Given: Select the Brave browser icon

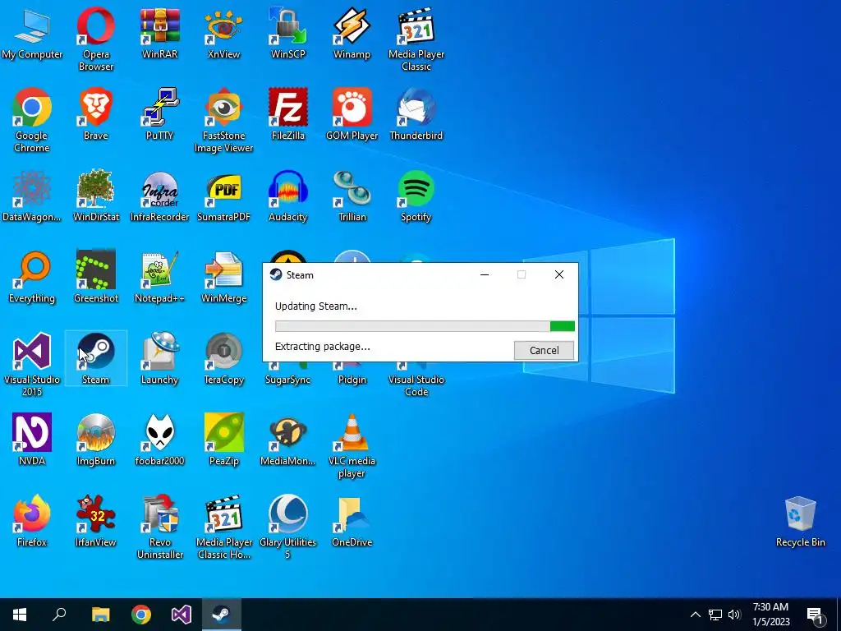Looking at the screenshot, I should click(x=95, y=115).
